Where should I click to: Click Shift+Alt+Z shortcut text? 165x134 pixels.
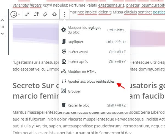pos(116,105)
